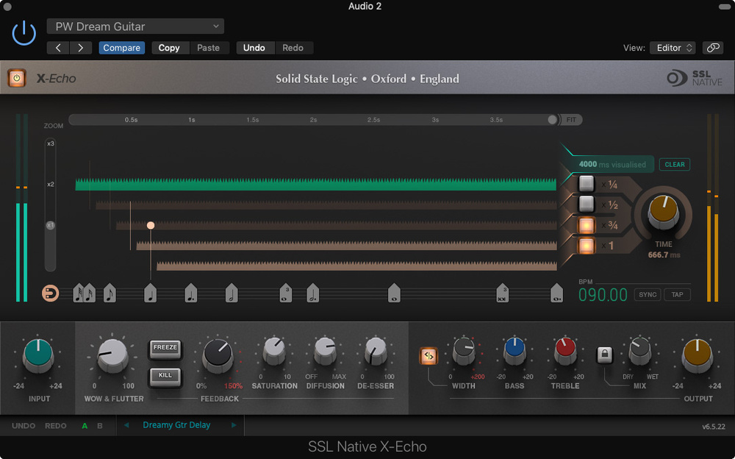
Task: Click the KILL button
Action: click(x=165, y=376)
